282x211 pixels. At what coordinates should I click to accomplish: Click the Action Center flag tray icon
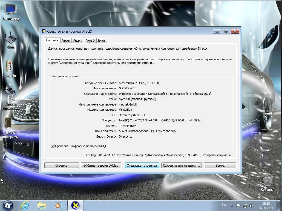238,206
